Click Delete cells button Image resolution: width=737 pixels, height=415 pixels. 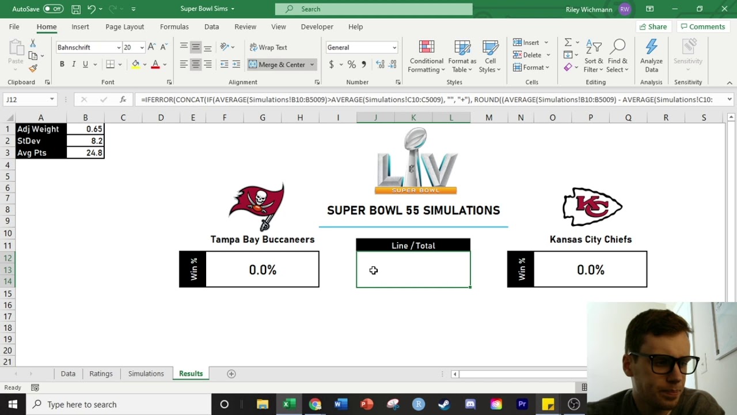tap(527, 55)
